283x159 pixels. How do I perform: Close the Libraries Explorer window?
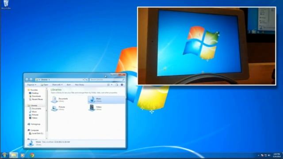click(x=122, y=75)
